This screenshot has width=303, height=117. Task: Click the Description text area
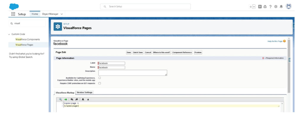(x=133, y=73)
